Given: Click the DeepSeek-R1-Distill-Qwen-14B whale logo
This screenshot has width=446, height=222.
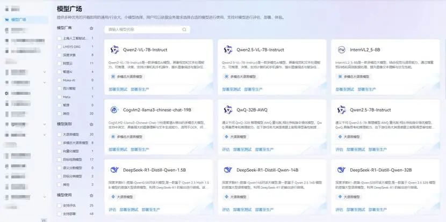Looking at the screenshot, I should (228, 170).
